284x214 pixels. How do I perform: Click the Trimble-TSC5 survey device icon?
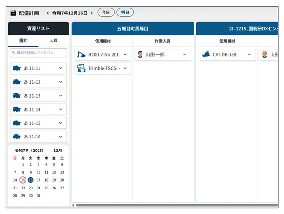(x=81, y=68)
